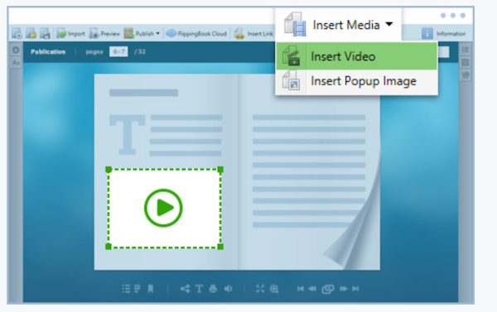Open FlippingBook Cloud
Image resolution: width=497 pixels, height=312 pixels.
coord(196,33)
